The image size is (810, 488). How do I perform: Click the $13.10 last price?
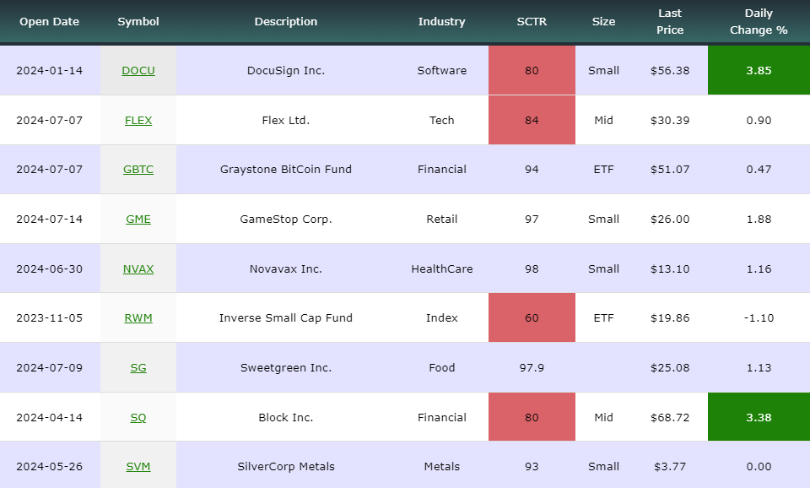pos(670,268)
